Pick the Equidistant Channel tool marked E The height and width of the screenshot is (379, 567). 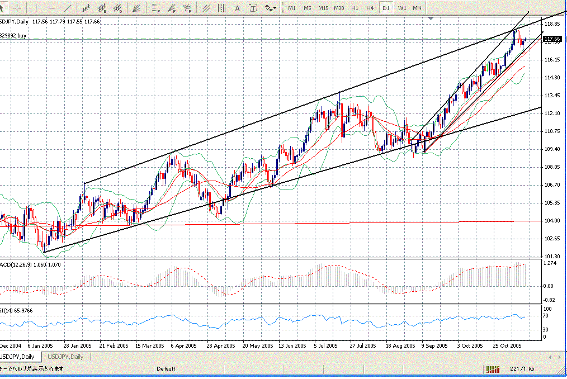(102, 8)
